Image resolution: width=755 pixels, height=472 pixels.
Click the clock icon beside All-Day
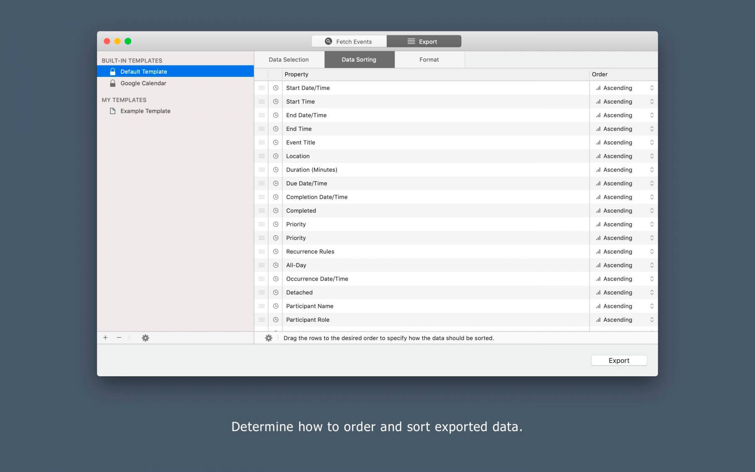pyautogui.click(x=276, y=265)
